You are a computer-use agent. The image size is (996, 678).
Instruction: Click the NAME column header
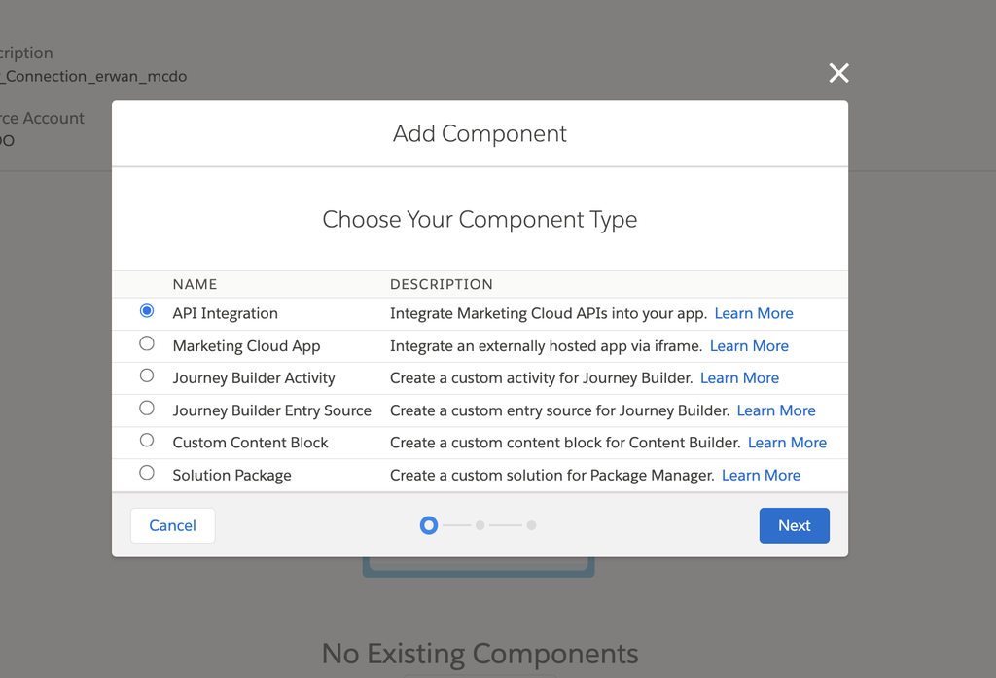[x=195, y=284]
